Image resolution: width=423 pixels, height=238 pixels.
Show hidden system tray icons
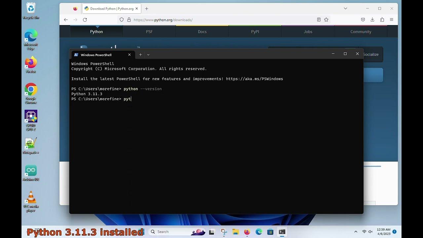356,232
